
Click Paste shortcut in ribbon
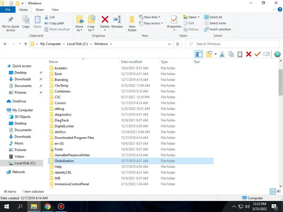[57, 29]
